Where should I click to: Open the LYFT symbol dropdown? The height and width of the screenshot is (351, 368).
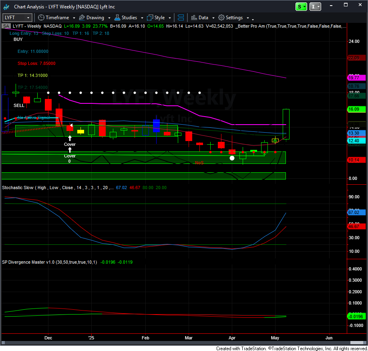coord(28,18)
